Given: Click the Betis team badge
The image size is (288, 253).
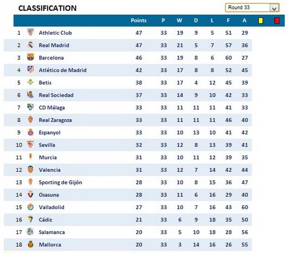Looking at the screenshot, I should (31, 83).
